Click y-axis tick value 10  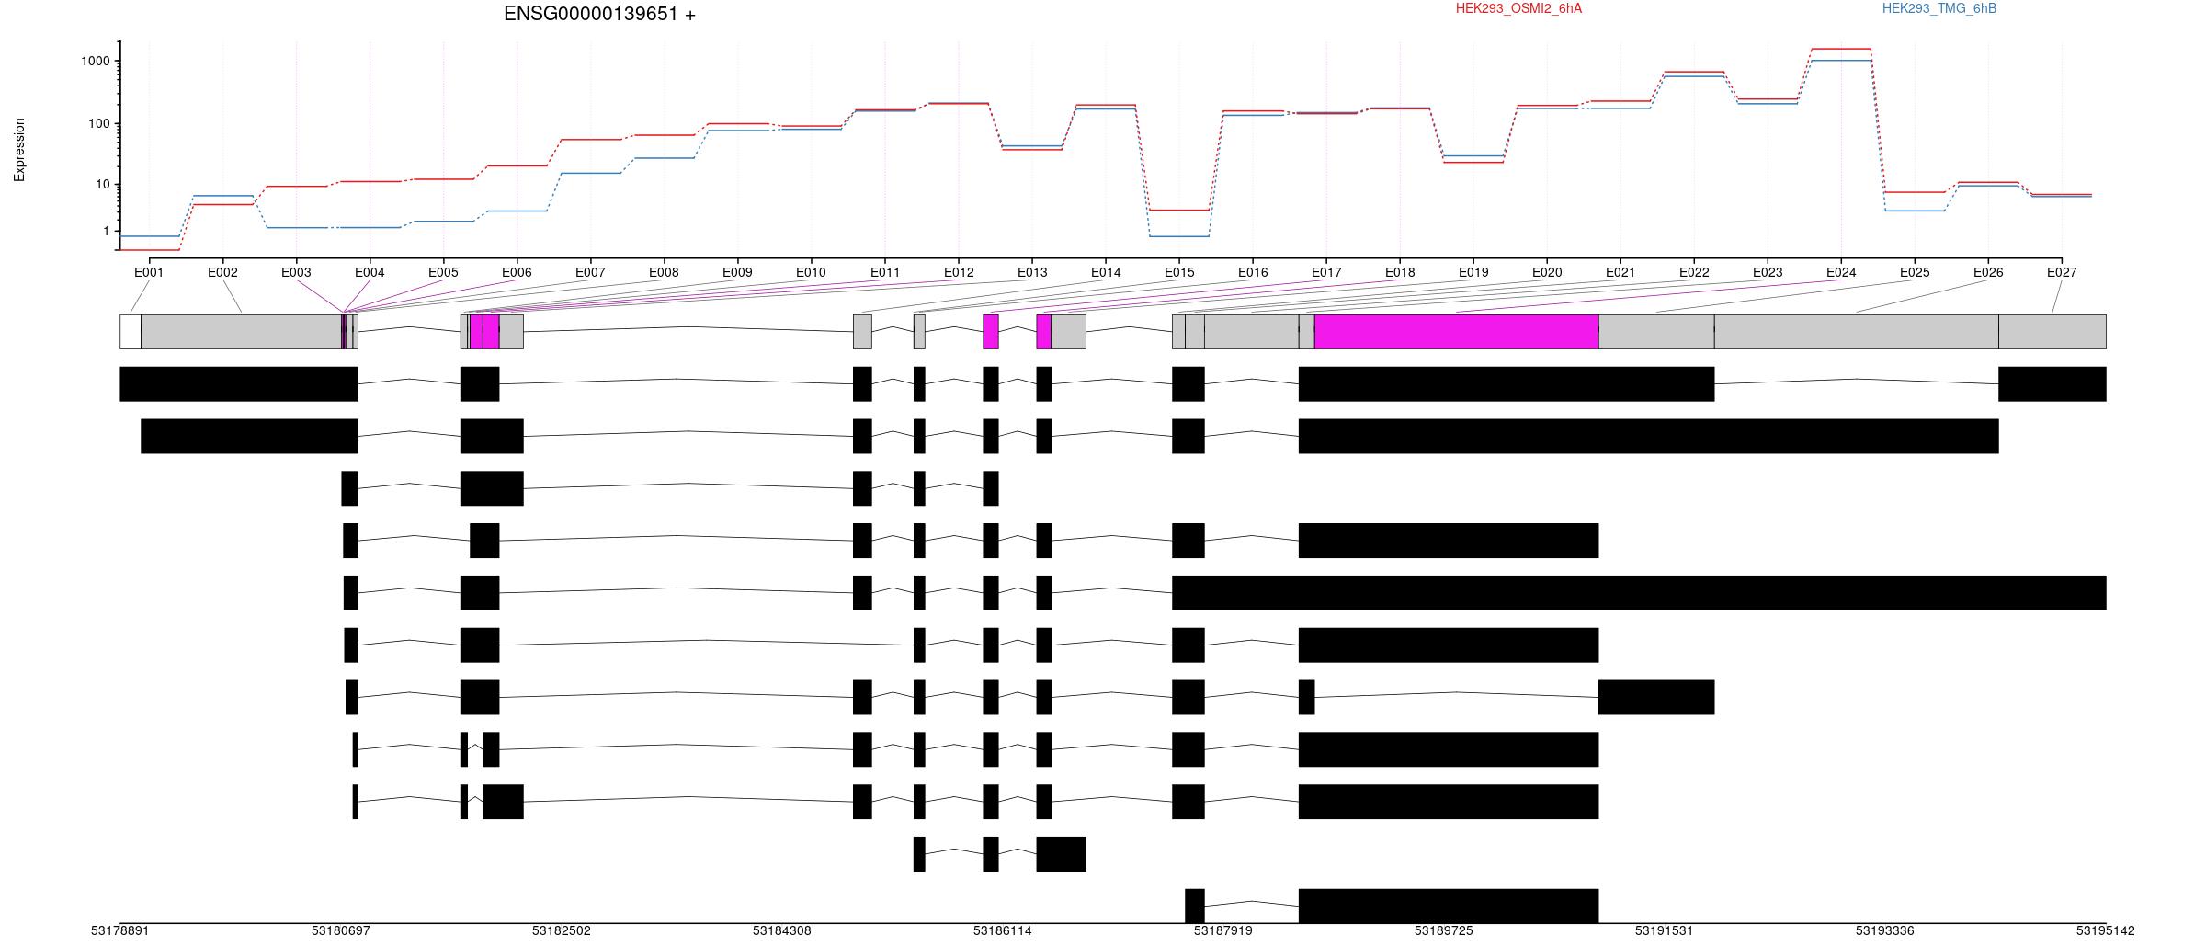click(x=103, y=185)
